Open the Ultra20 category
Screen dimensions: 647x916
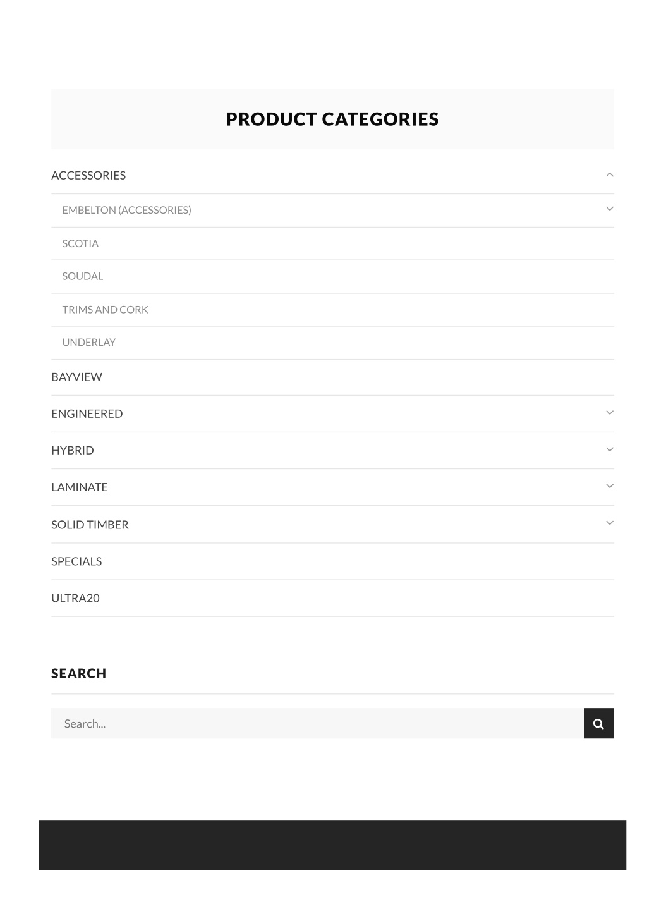pos(75,598)
